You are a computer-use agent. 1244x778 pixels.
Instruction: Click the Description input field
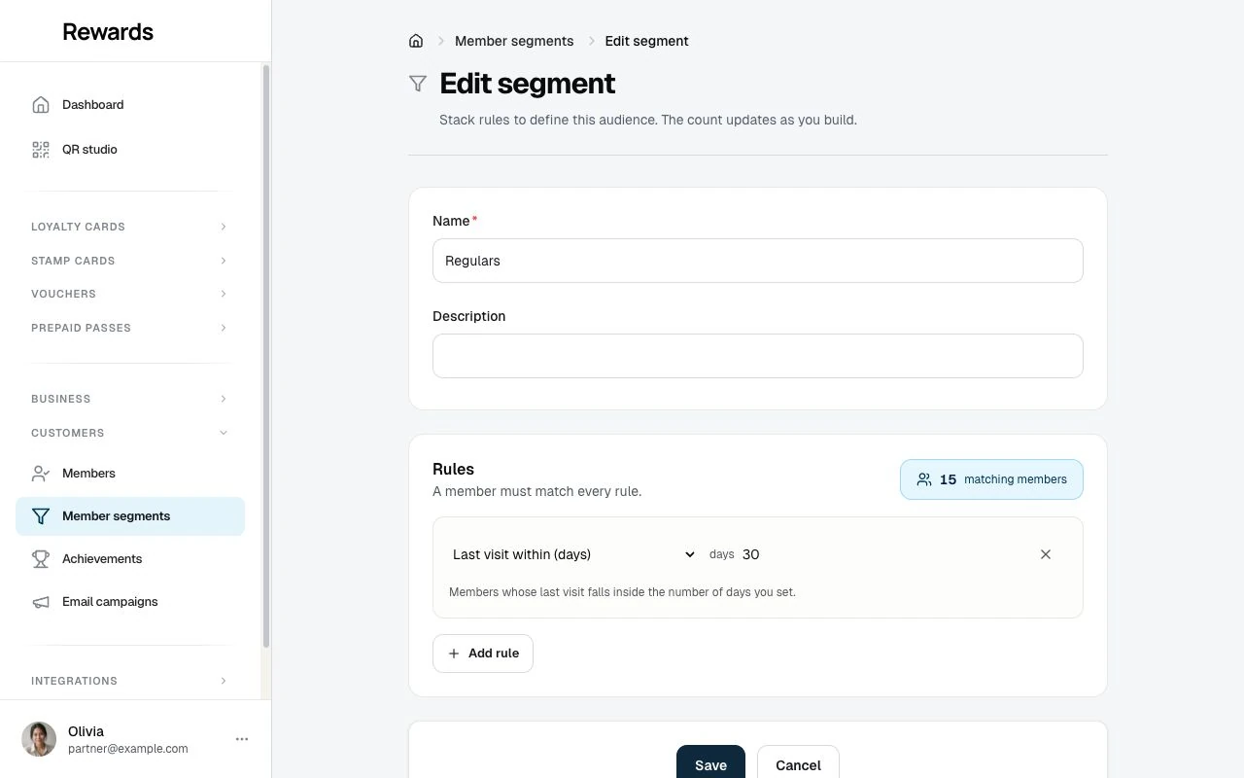pyautogui.click(x=758, y=356)
